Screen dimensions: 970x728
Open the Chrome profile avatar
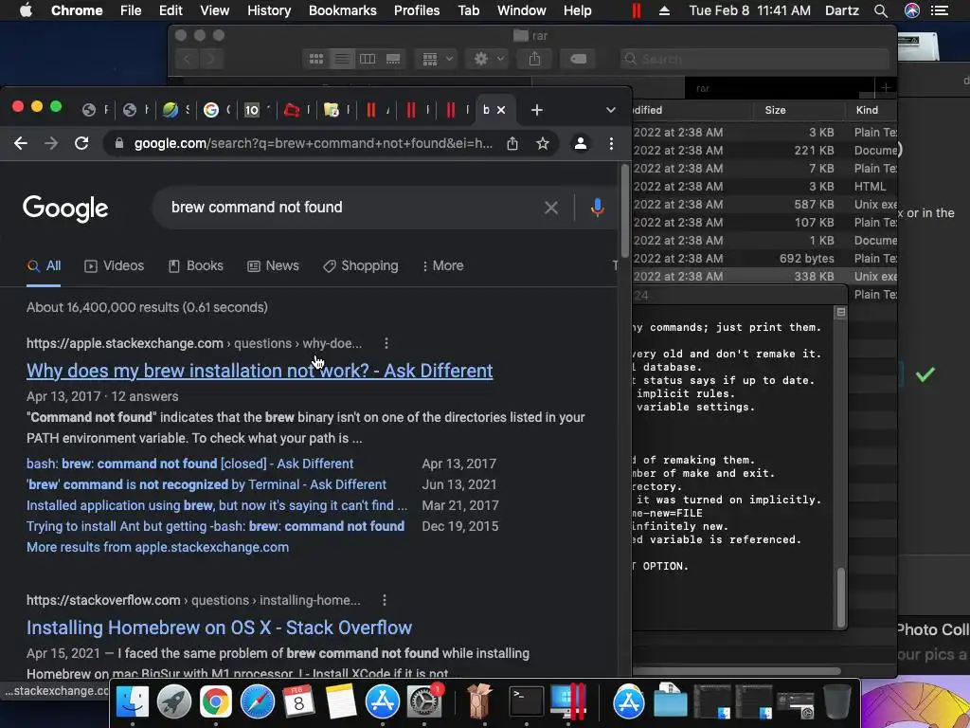[581, 144]
